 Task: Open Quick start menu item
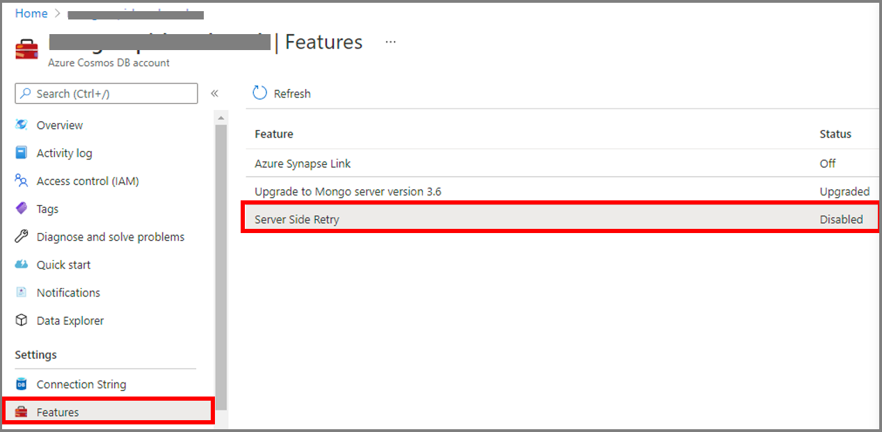tap(63, 264)
